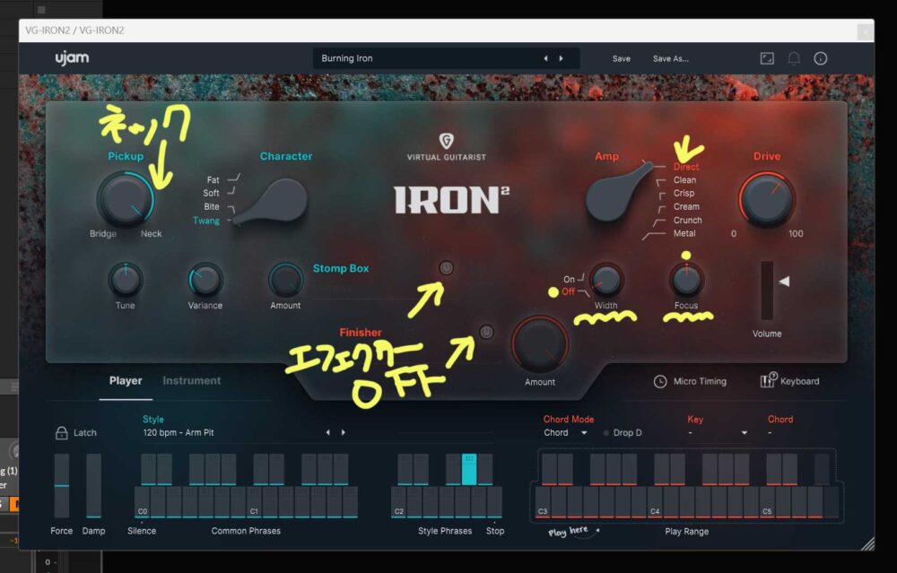Click the Character selector lever
This screenshot has height=573, width=897.
pos(273,201)
